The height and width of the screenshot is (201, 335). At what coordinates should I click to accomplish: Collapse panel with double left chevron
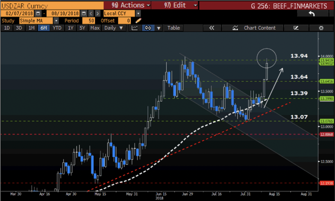212,28
